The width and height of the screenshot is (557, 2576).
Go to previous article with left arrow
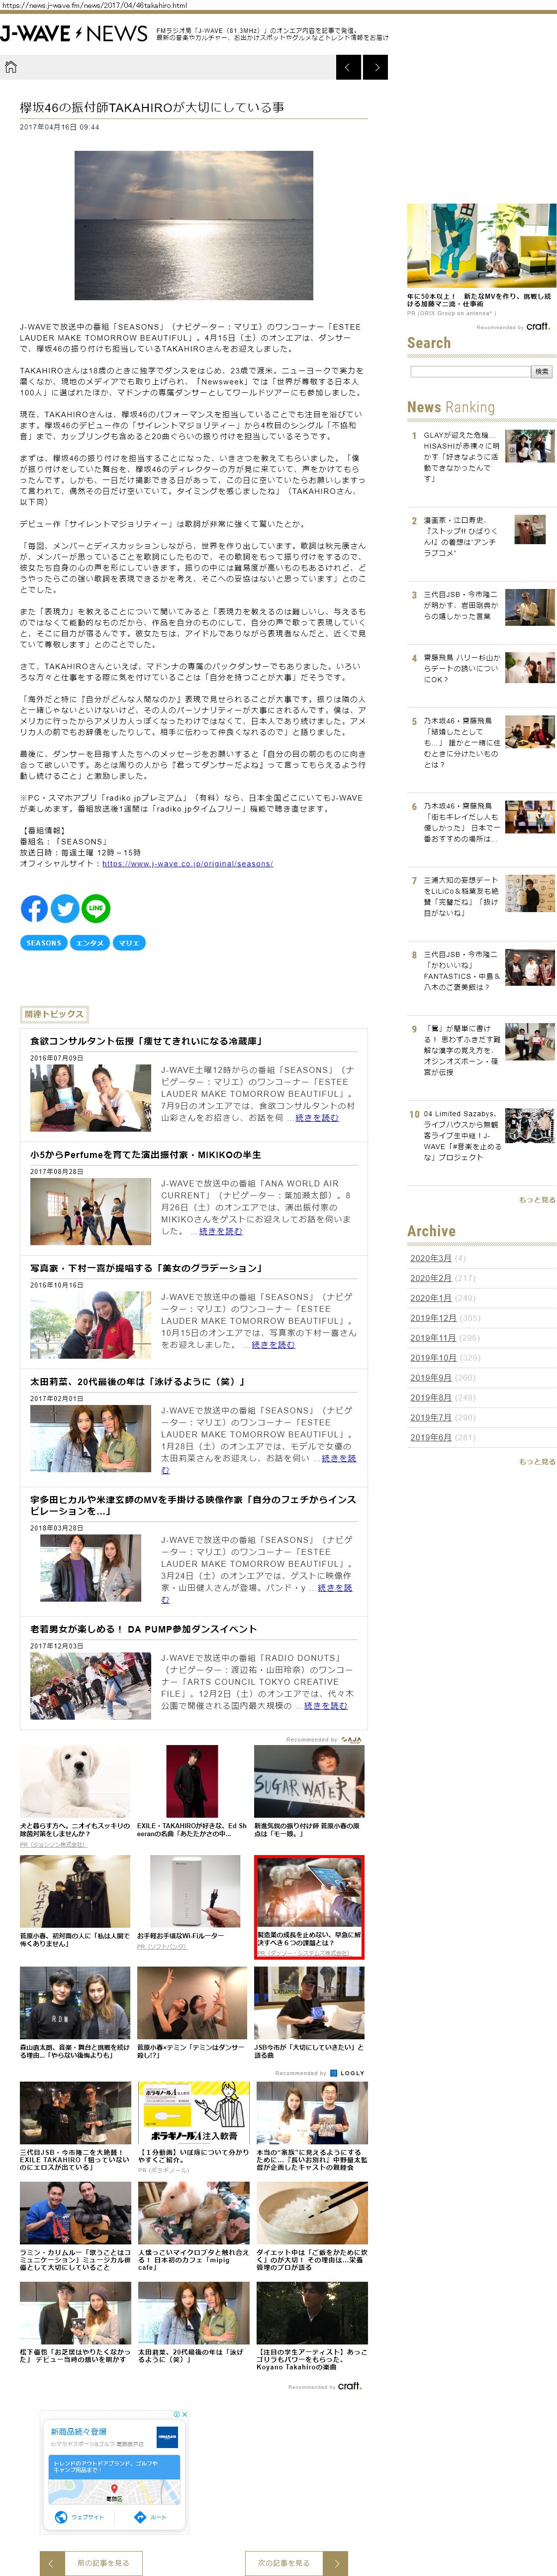pos(347,67)
